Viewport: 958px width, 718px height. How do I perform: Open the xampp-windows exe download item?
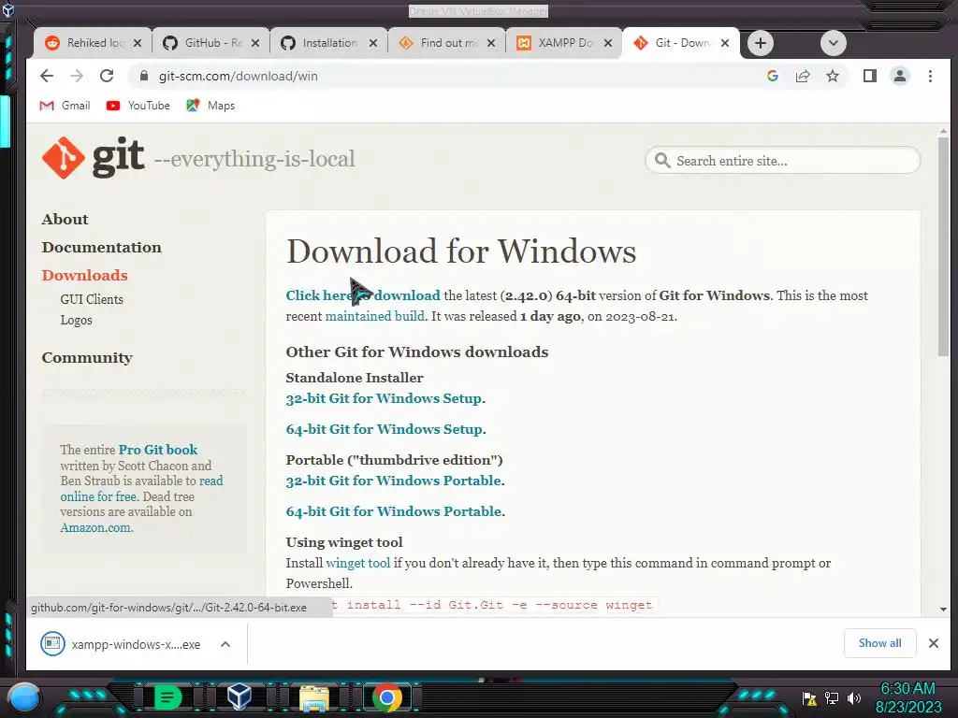click(121, 644)
